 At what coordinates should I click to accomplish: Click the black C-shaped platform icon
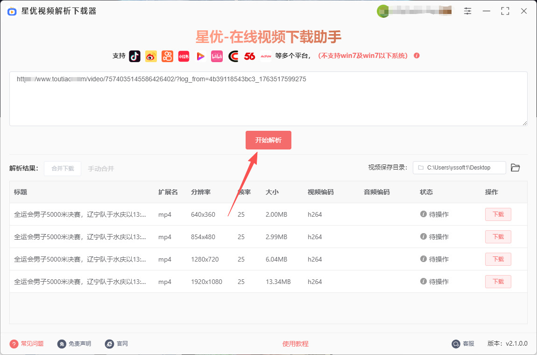pyautogui.click(x=233, y=56)
